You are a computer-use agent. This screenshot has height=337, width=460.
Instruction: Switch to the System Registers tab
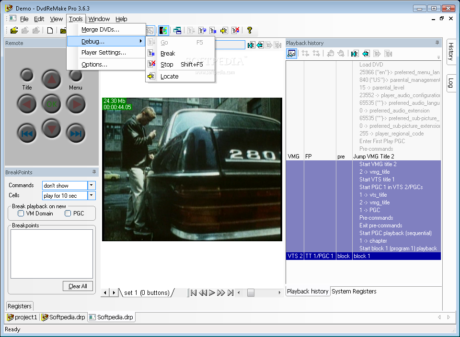354,291
